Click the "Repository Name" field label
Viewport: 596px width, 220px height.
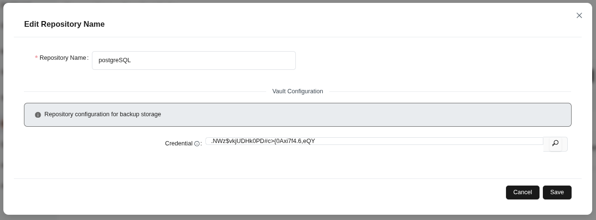point(63,58)
